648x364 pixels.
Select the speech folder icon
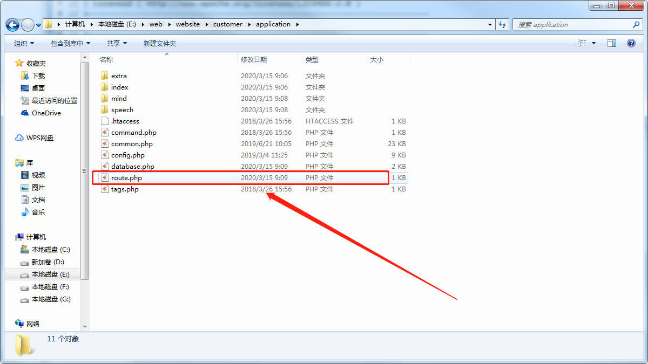[x=105, y=110]
